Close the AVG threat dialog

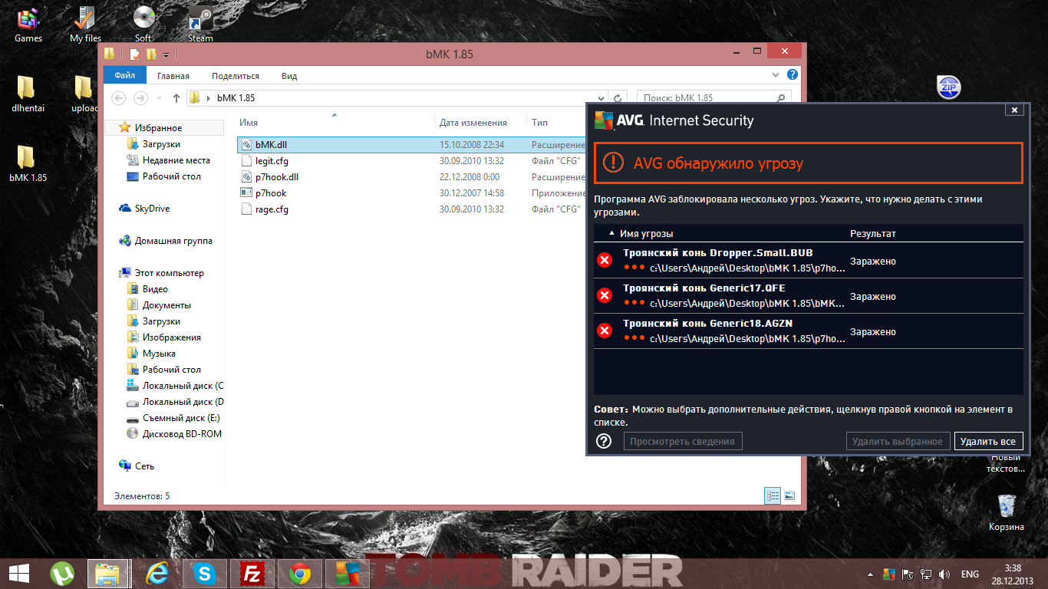1014,110
